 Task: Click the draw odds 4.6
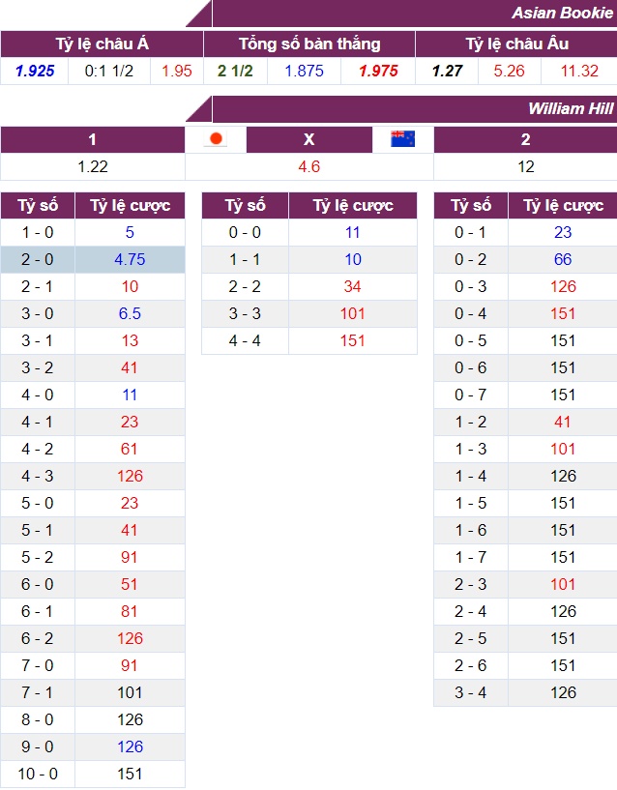click(309, 166)
